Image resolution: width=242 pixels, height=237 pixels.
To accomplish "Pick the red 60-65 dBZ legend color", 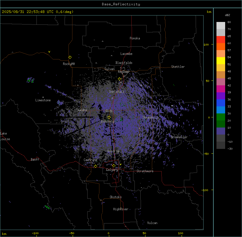I will click(x=221, y=39).
